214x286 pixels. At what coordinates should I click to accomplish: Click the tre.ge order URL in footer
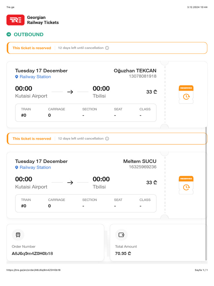[x=33, y=270]
